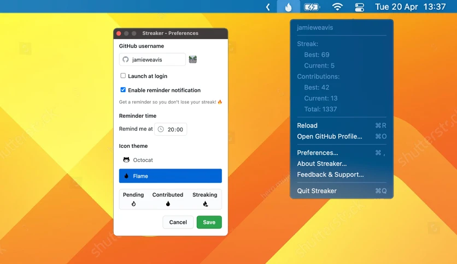The width and height of the screenshot is (457, 264).
Task: Select the Flame icon theme
Action: coord(170,176)
